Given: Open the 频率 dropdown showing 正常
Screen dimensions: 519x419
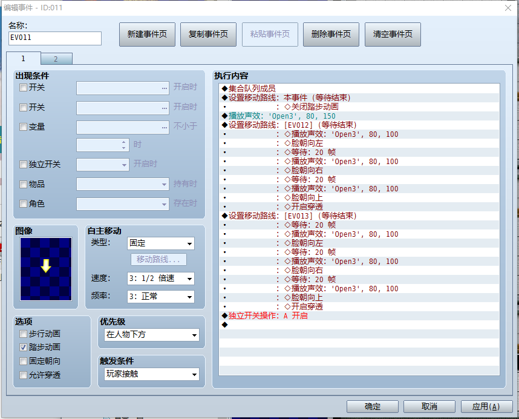Looking at the screenshot, I should pos(161,297).
